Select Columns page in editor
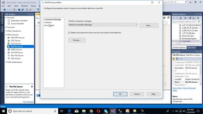 pos(48,22)
